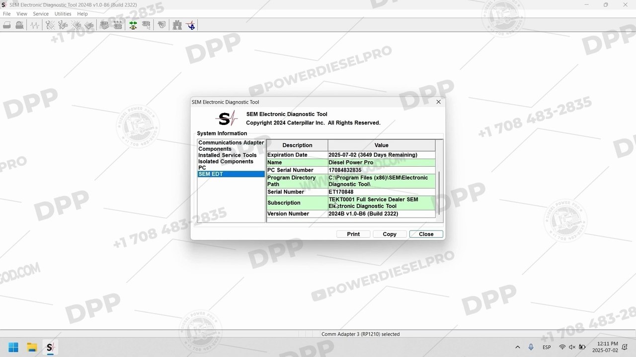The image size is (636, 357).
Task: Click PC Serial Number value 17084832835
Action: tap(382, 170)
